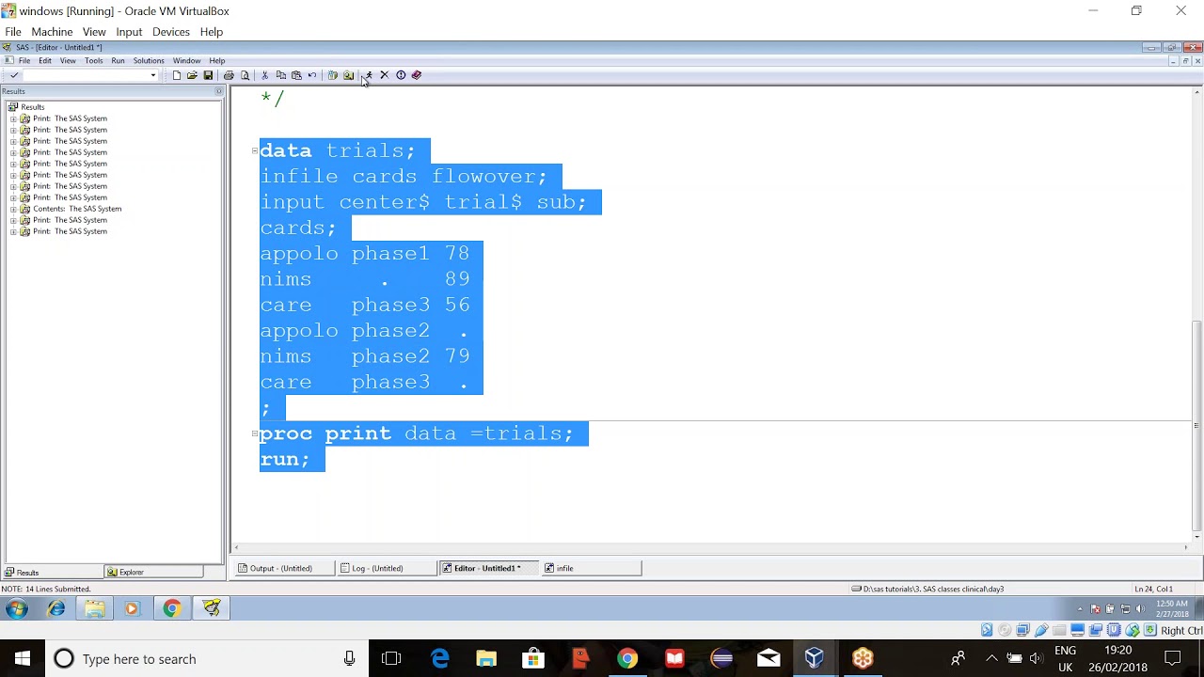Open Microsoft Edge on the host taskbar
The width and height of the screenshot is (1204, 677).
(x=440, y=659)
